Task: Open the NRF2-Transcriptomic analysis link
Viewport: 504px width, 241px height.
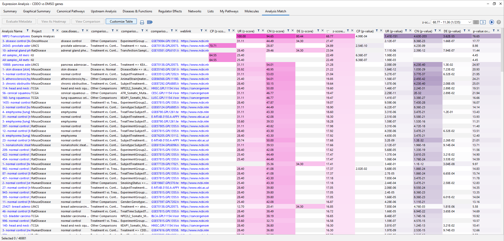Action: coord(16,36)
